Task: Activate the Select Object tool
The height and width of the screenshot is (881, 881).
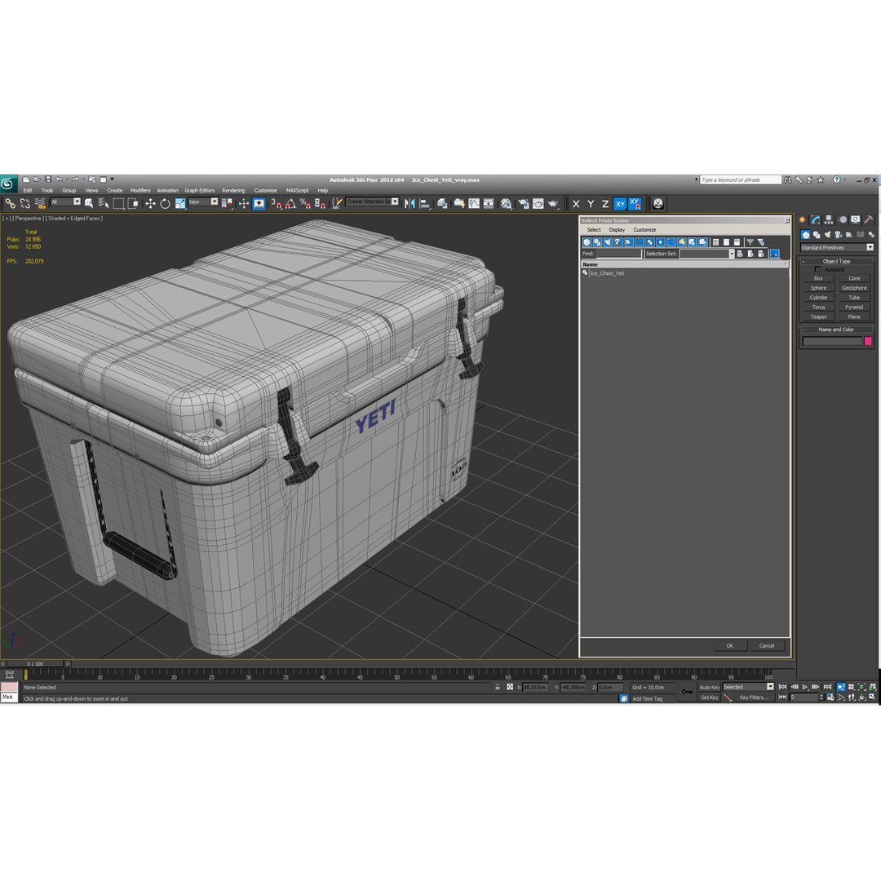Action: click(x=89, y=203)
